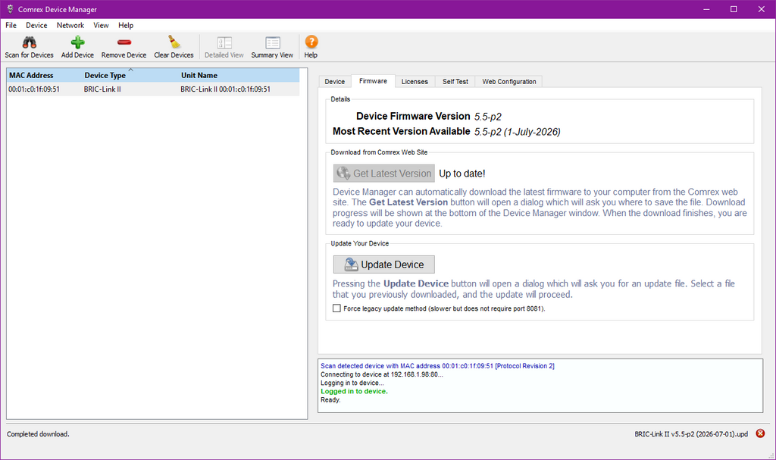Image resolution: width=776 pixels, height=460 pixels.
Task: Select the Firmware tab
Action: [x=373, y=81]
